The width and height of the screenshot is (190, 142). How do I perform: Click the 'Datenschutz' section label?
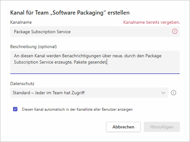[22, 83]
